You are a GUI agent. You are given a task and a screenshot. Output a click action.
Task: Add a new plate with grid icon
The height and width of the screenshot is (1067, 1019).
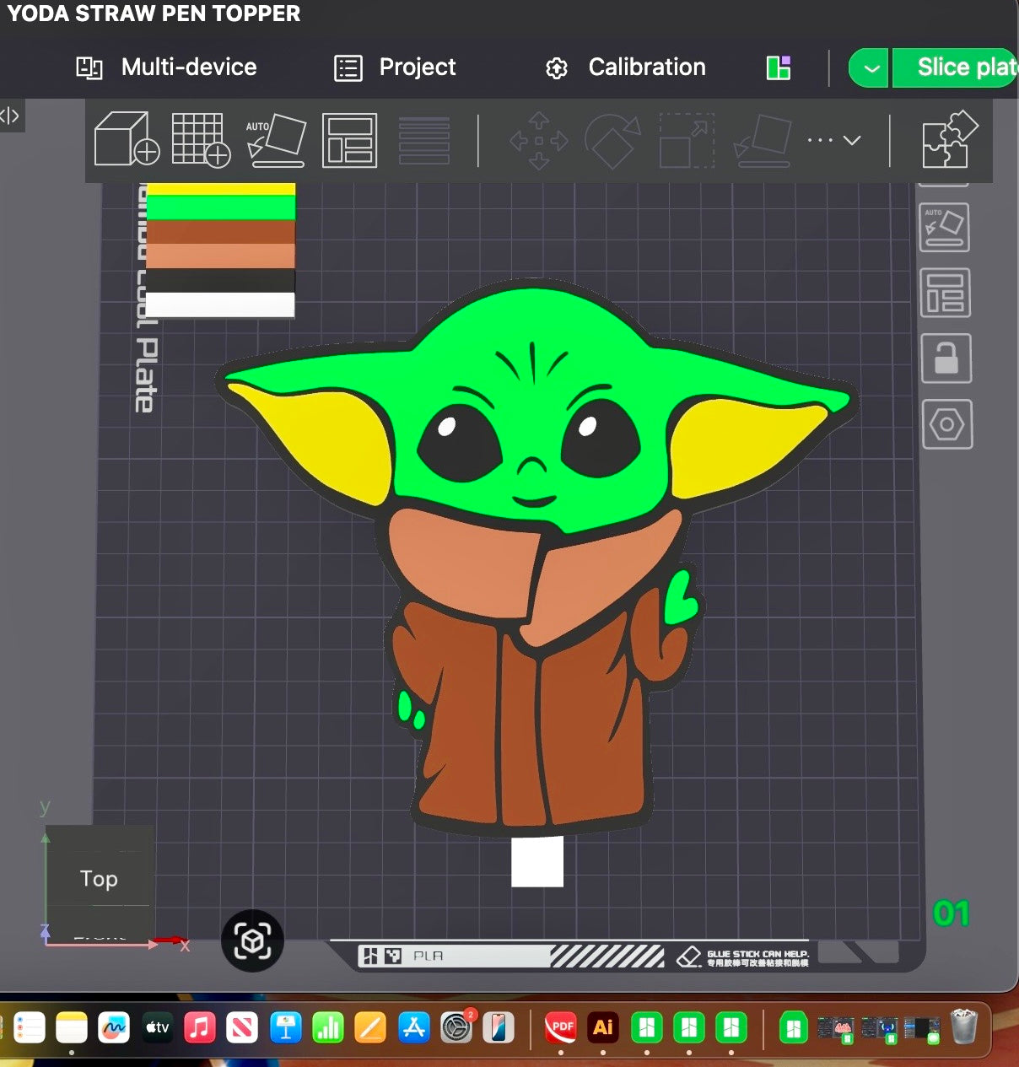click(x=201, y=140)
